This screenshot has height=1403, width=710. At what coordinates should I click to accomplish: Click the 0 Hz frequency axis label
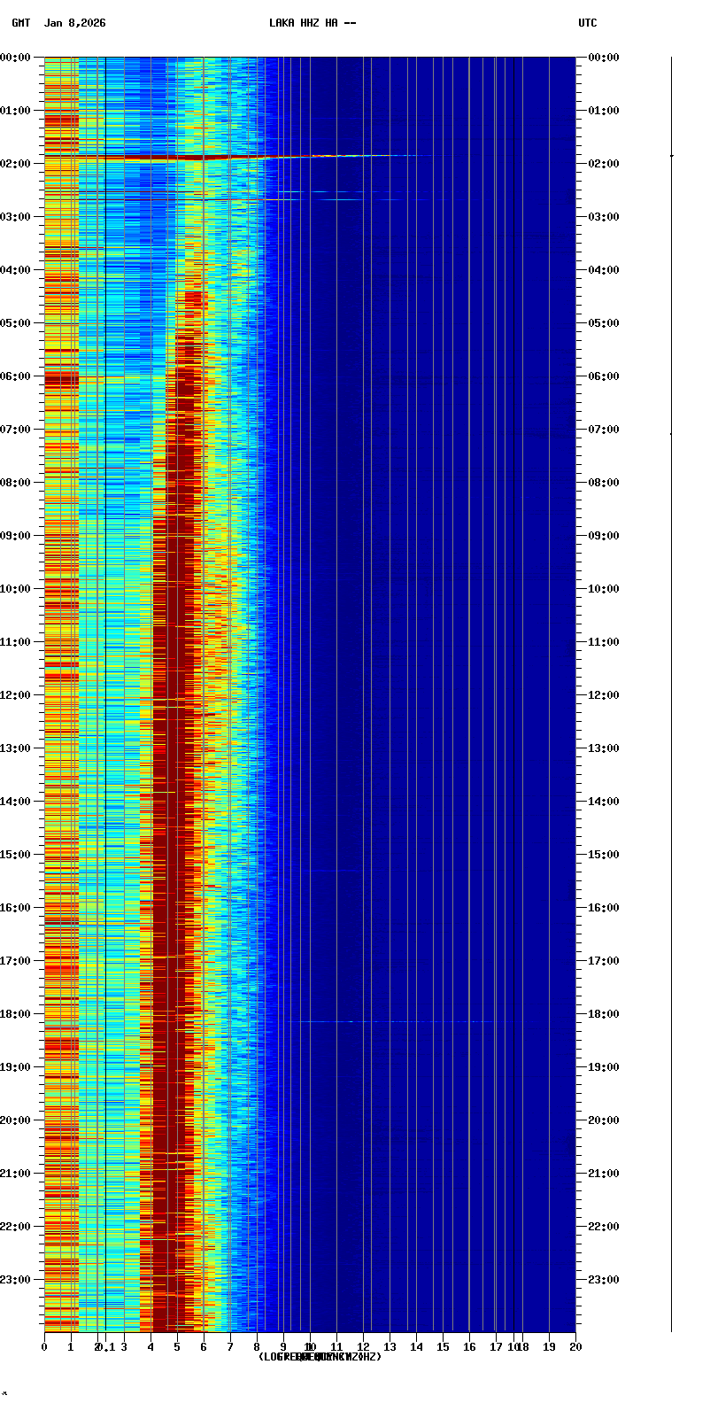44,1347
